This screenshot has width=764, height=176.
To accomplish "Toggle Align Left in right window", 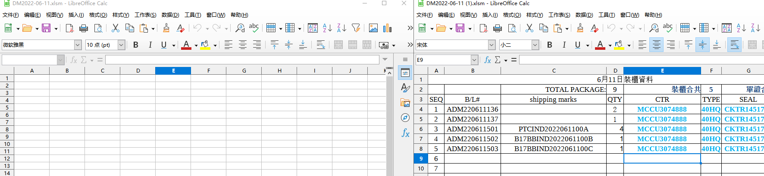I will [642, 45].
